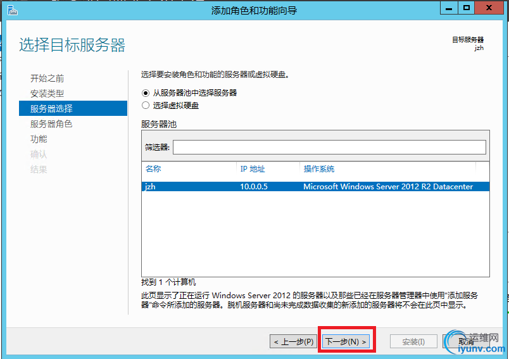This screenshot has height=359, width=509.
Task: Click the 结果 step in sidebar
Action: tap(39, 170)
